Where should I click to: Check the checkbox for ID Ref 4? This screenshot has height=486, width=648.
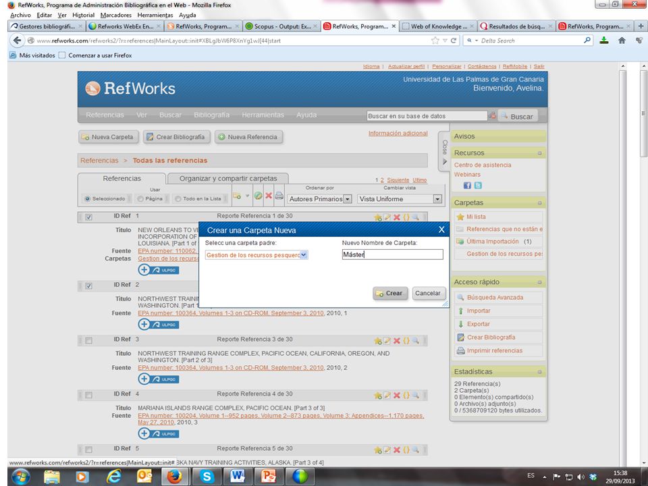coord(88,395)
